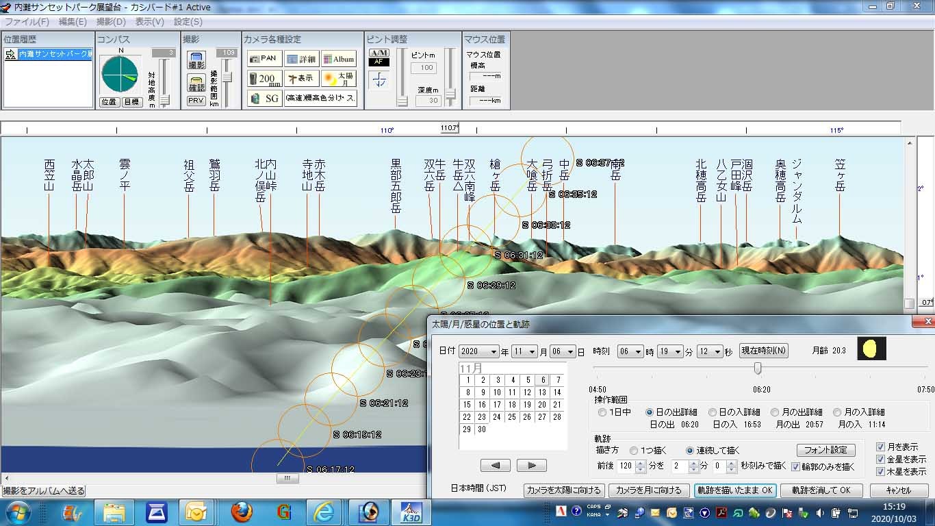Screen dimensions: 935x526
Task: Click the キャンセル cancel button
Action: (x=898, y=490)
